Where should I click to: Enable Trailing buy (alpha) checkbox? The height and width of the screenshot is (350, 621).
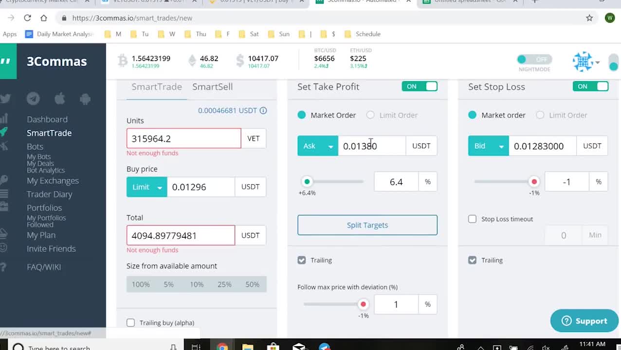(130, 323)
